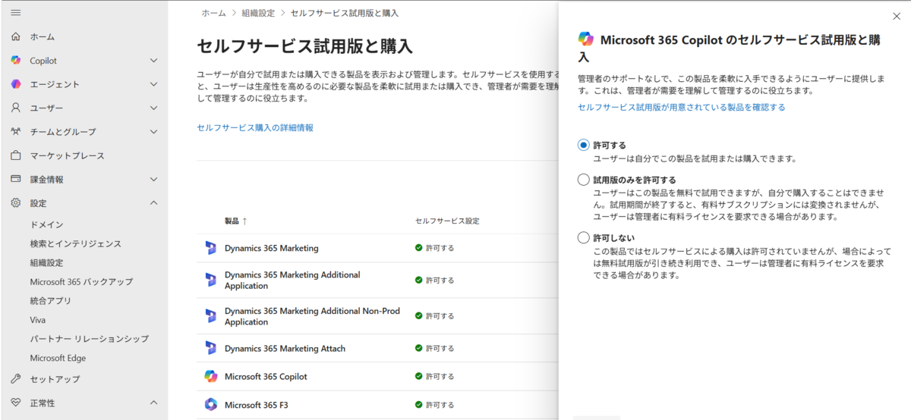Screen dimensions: 911x420
Task: Open セルフサービス試用版が用意されている製品を確認する link
Action: pos(682,108)
